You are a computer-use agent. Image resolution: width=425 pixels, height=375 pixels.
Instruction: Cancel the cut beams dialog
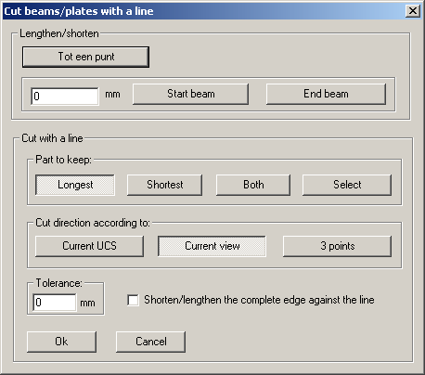[x=151, y=342]
